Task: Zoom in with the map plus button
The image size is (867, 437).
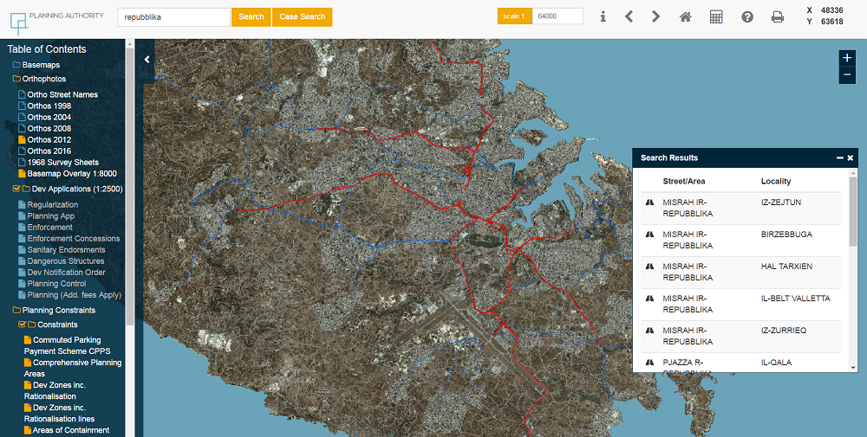Action: (x=847, y=58)
